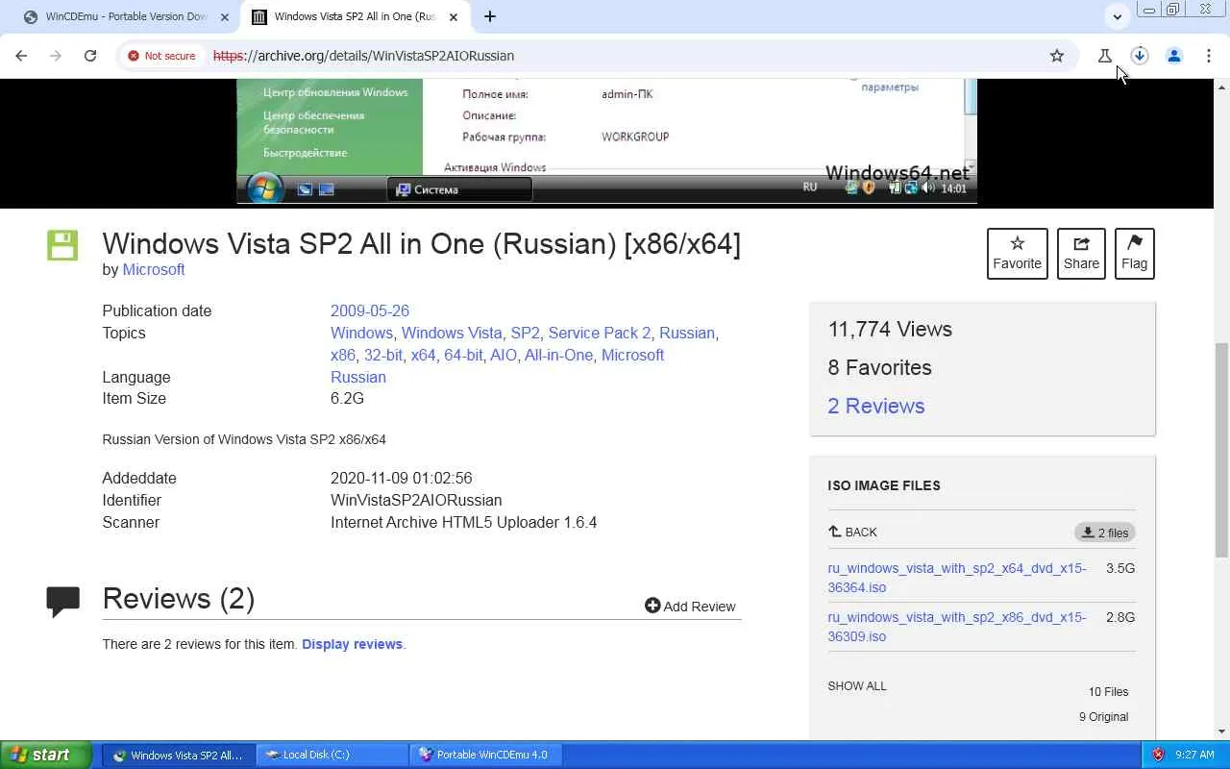Image resolution: width=1230 pixels, height=769 pixels.
Task: Open the 2 Reviews link in stats box
Action: tap(876, 406)
